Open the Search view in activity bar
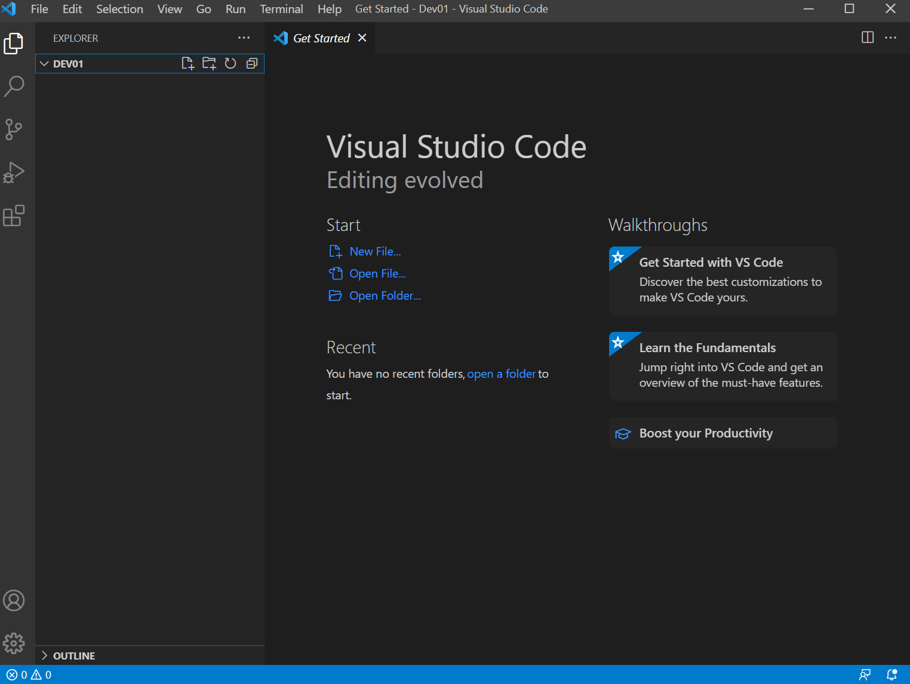Viewport: 910px width, 684px height. (14, 87)
